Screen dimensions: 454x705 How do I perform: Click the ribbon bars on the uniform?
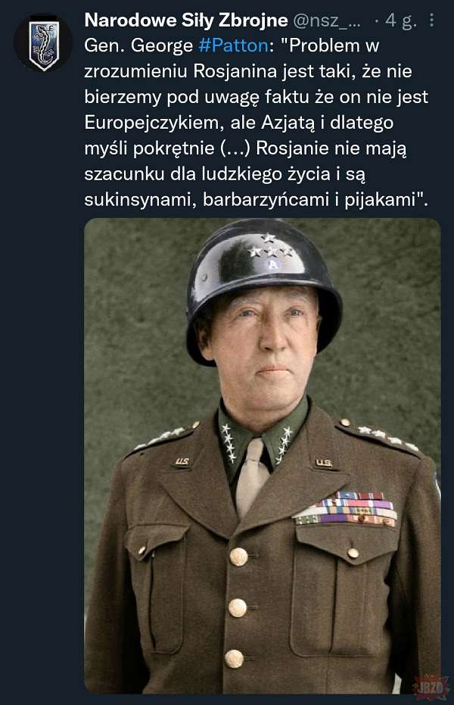click(x=345, y=509)
